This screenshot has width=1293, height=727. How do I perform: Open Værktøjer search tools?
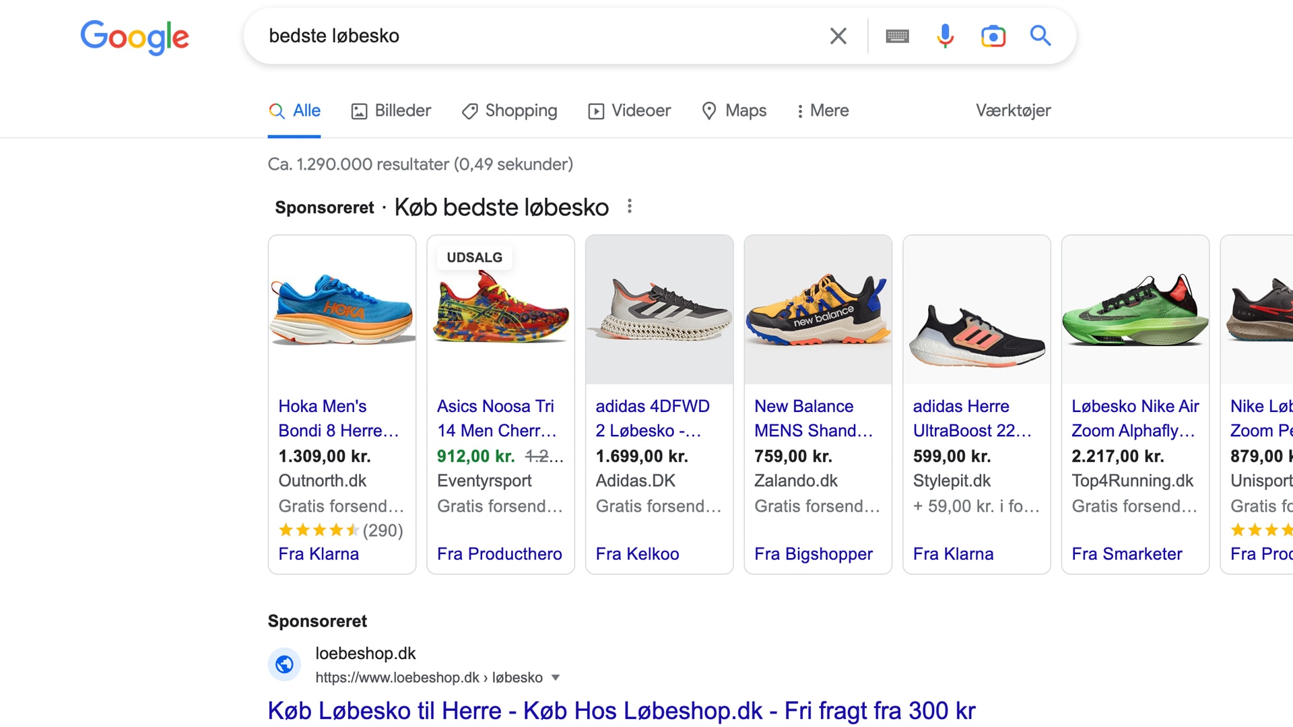pos(1013,110)
